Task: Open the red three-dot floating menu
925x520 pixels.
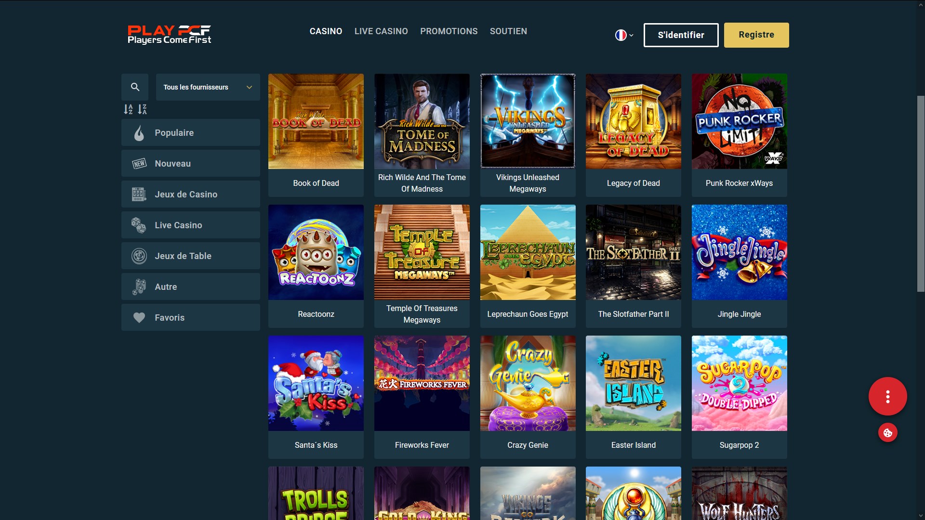Action: click(887, 396)
